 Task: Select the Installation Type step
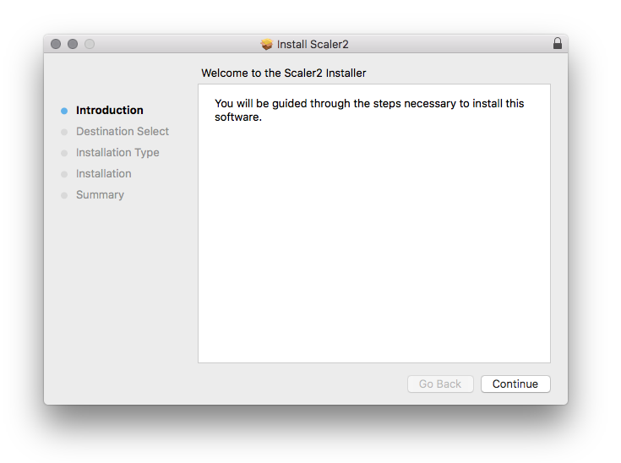[x=117, y=153]
